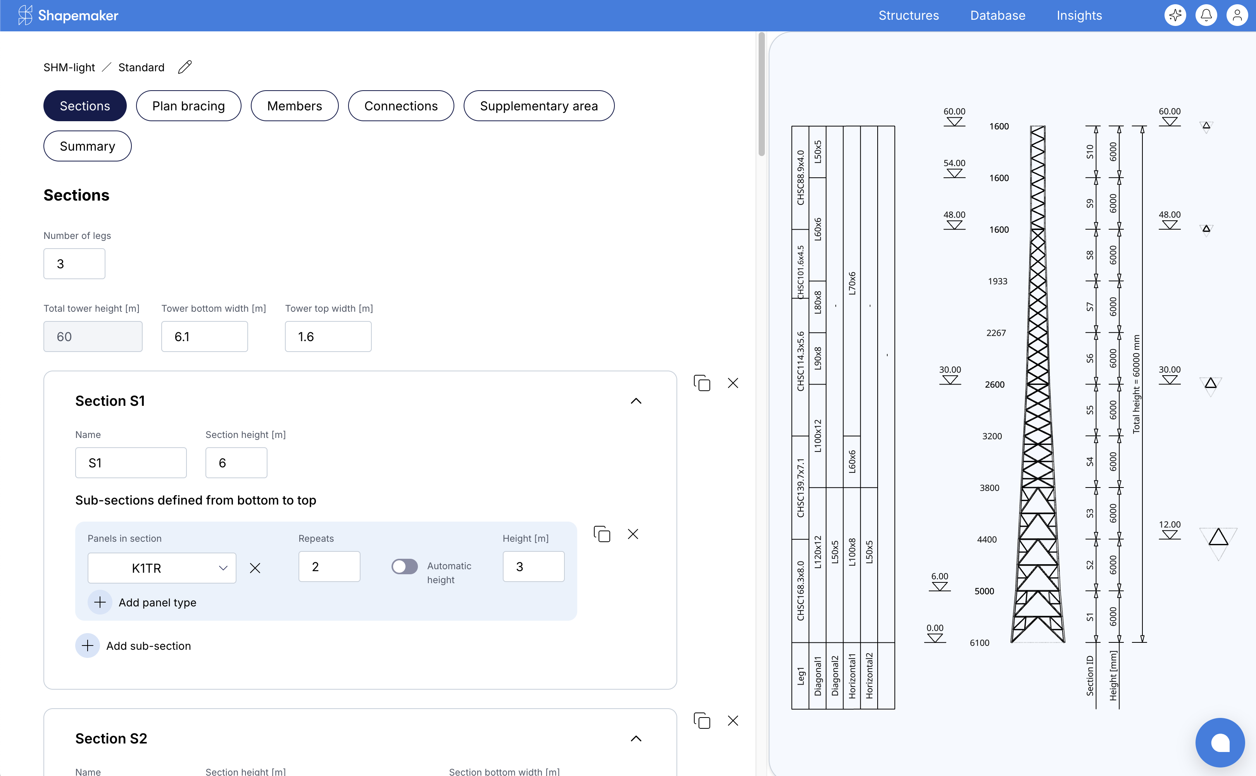Remove the K1TR sub-section with its X icon
This screenshot has width=1256, height=776.
(634, 534)
